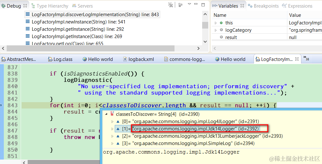The height and width of the screenshot is (164, 322).
Task: Maximize the Debug view panel
Action: pos(203,5)
